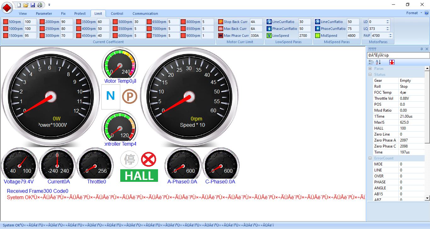Open file using the folder icon
Viewport: 430px width, 229px height.
coord(26,5)
